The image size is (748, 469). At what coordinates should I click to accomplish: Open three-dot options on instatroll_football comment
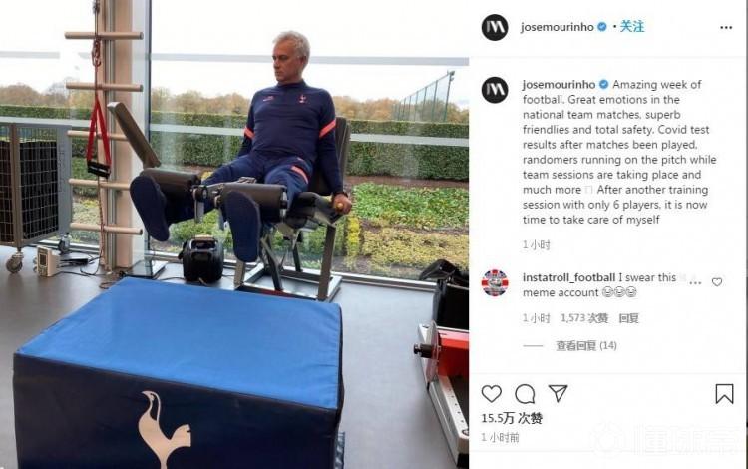(695, 283)
